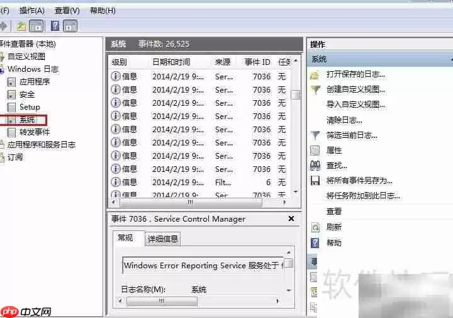Viewport: 453px width, 318px height.
Task: Click the 属性 page icon
Action: click(315, 150)
